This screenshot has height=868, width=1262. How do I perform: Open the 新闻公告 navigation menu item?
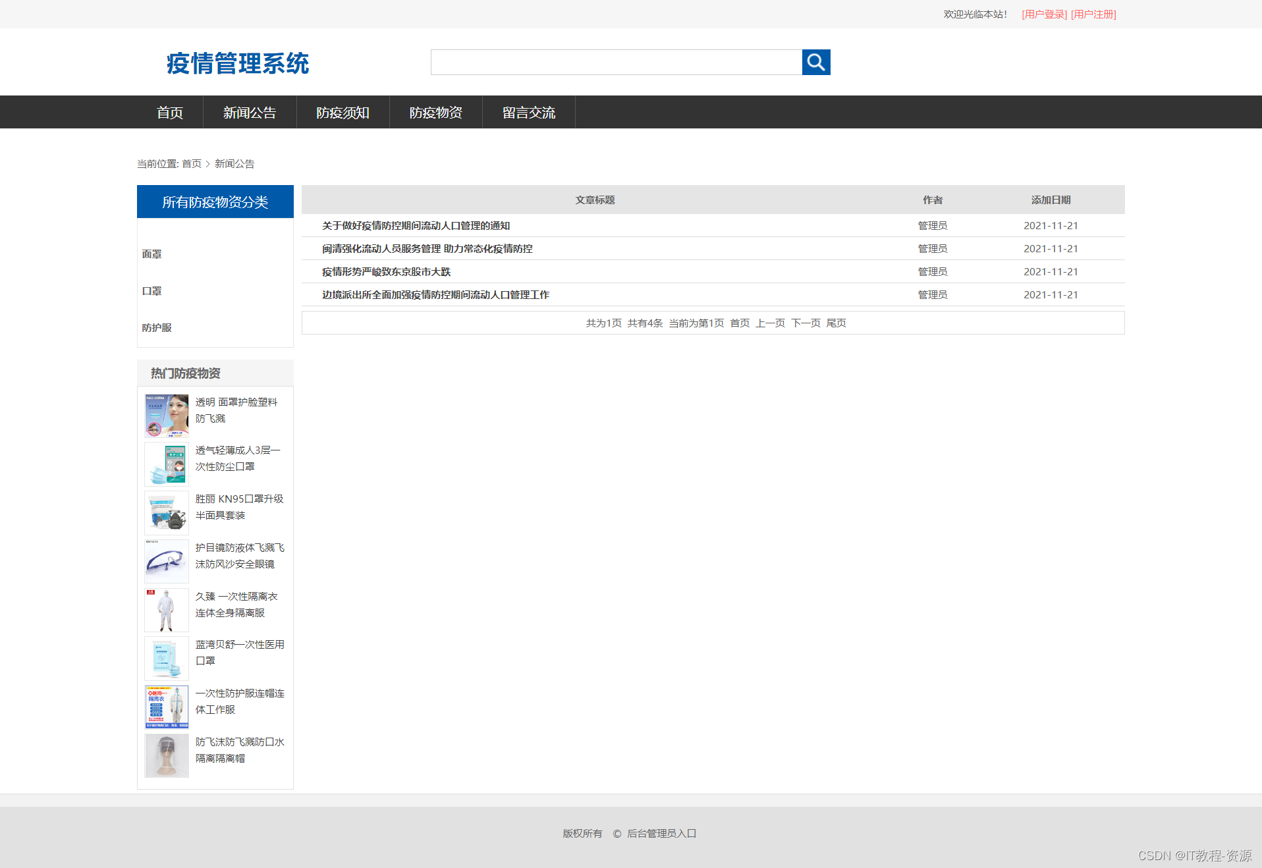pos(250,113)
